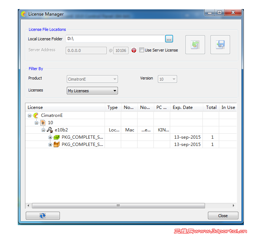Screen dimensions: 254x236
Task: Click the 13-sep-2015 date in green package row
Action: coord(187,137)
